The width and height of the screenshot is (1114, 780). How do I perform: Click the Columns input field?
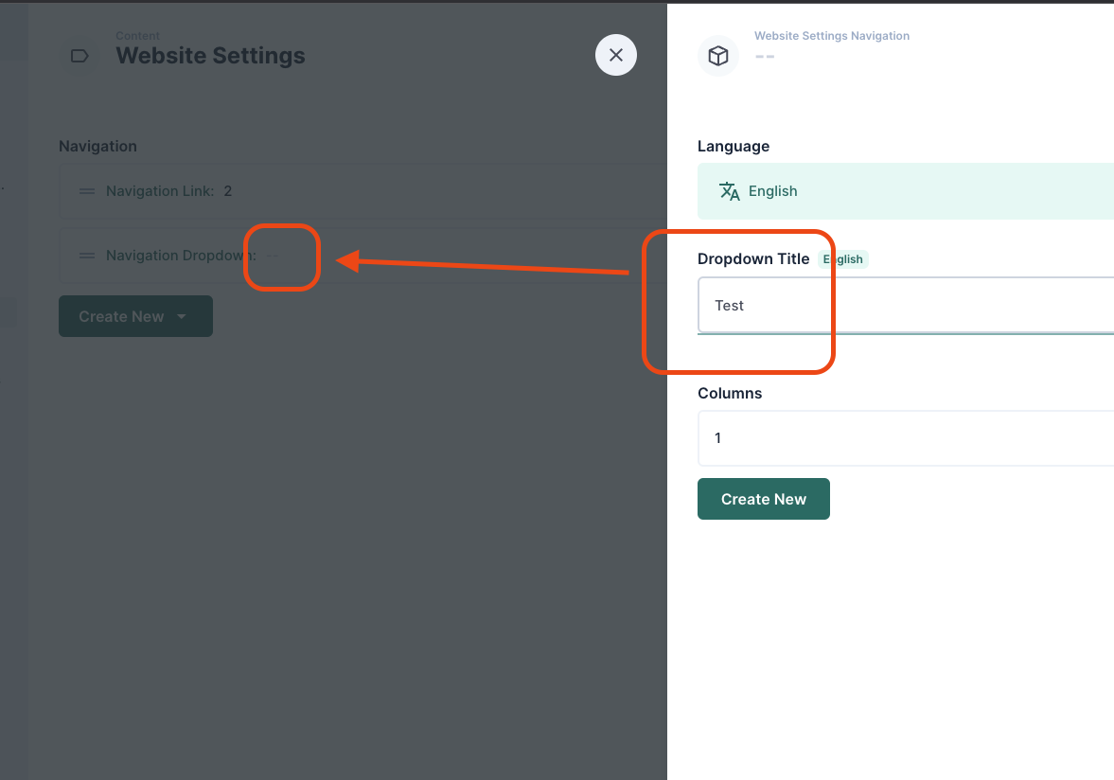[905, 437]
